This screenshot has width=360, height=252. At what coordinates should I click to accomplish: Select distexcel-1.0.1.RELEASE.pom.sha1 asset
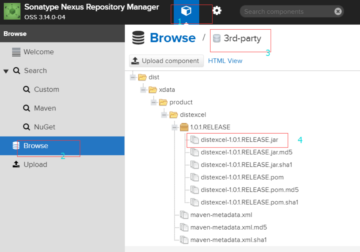249,202
